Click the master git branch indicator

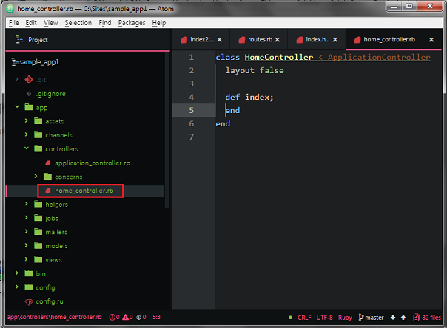click(372, 318)
